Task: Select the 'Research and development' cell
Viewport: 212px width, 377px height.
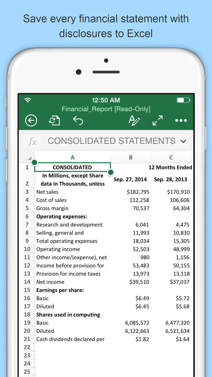Action: point(70,225)
